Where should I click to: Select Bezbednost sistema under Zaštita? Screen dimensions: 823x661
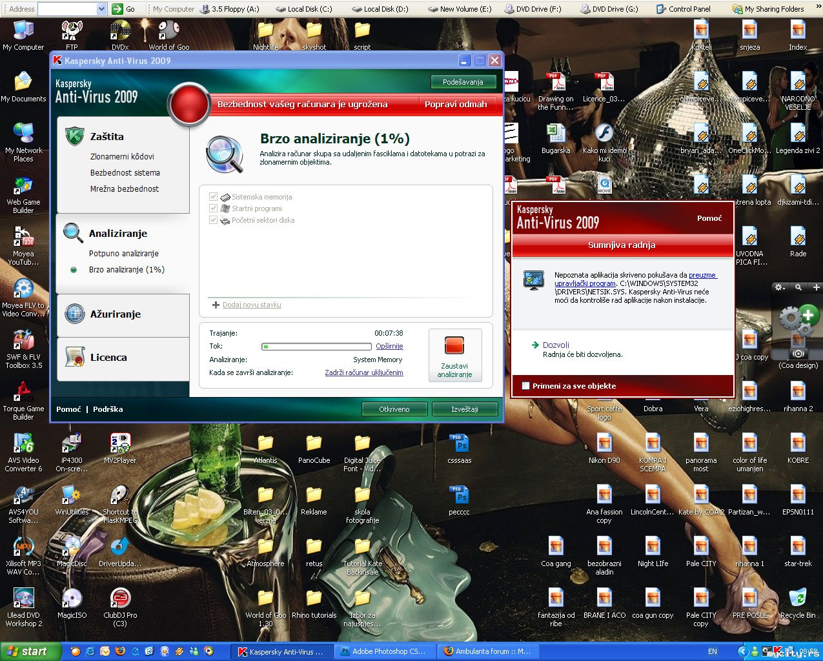point(125,172)
